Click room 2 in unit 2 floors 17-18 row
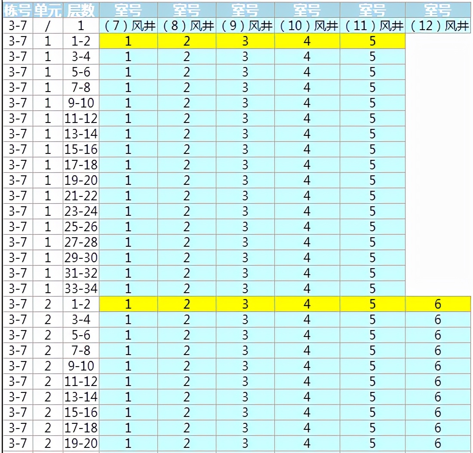 click(x=187, y=428)
